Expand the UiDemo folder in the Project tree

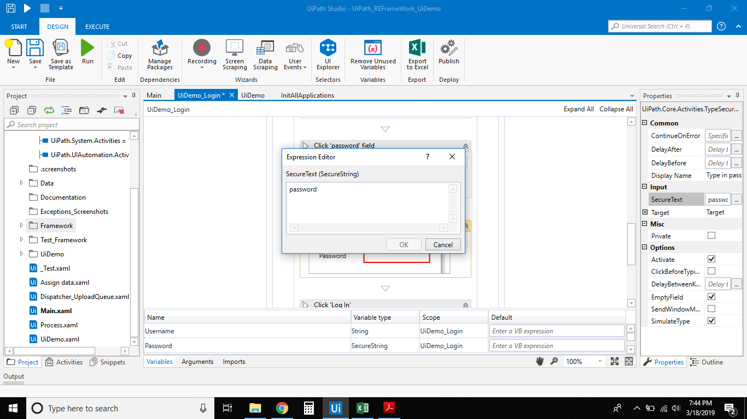click(x=21, y=254)
